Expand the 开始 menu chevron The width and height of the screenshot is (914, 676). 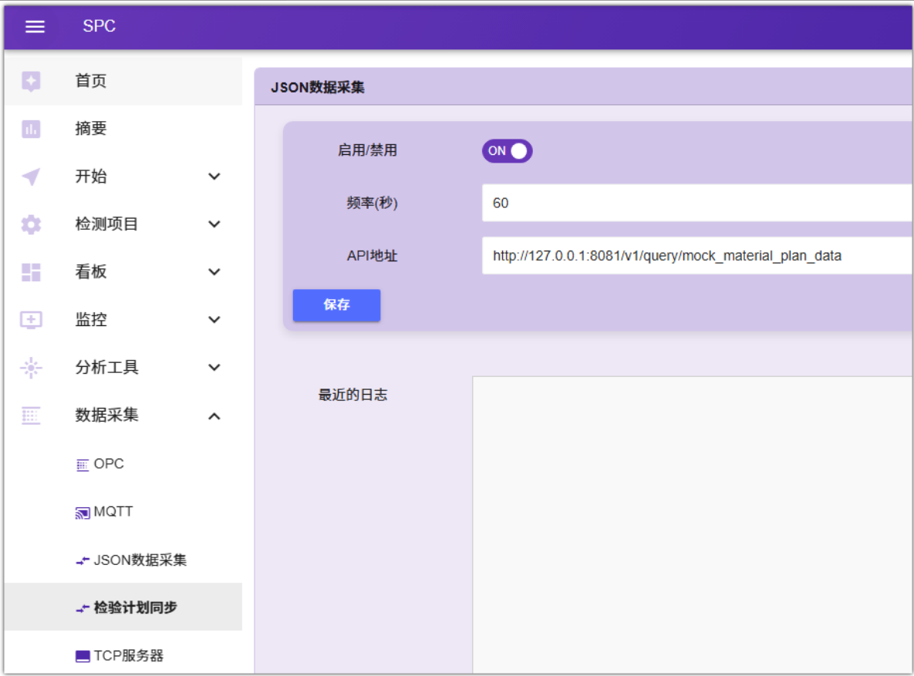[x=214, y=177]
